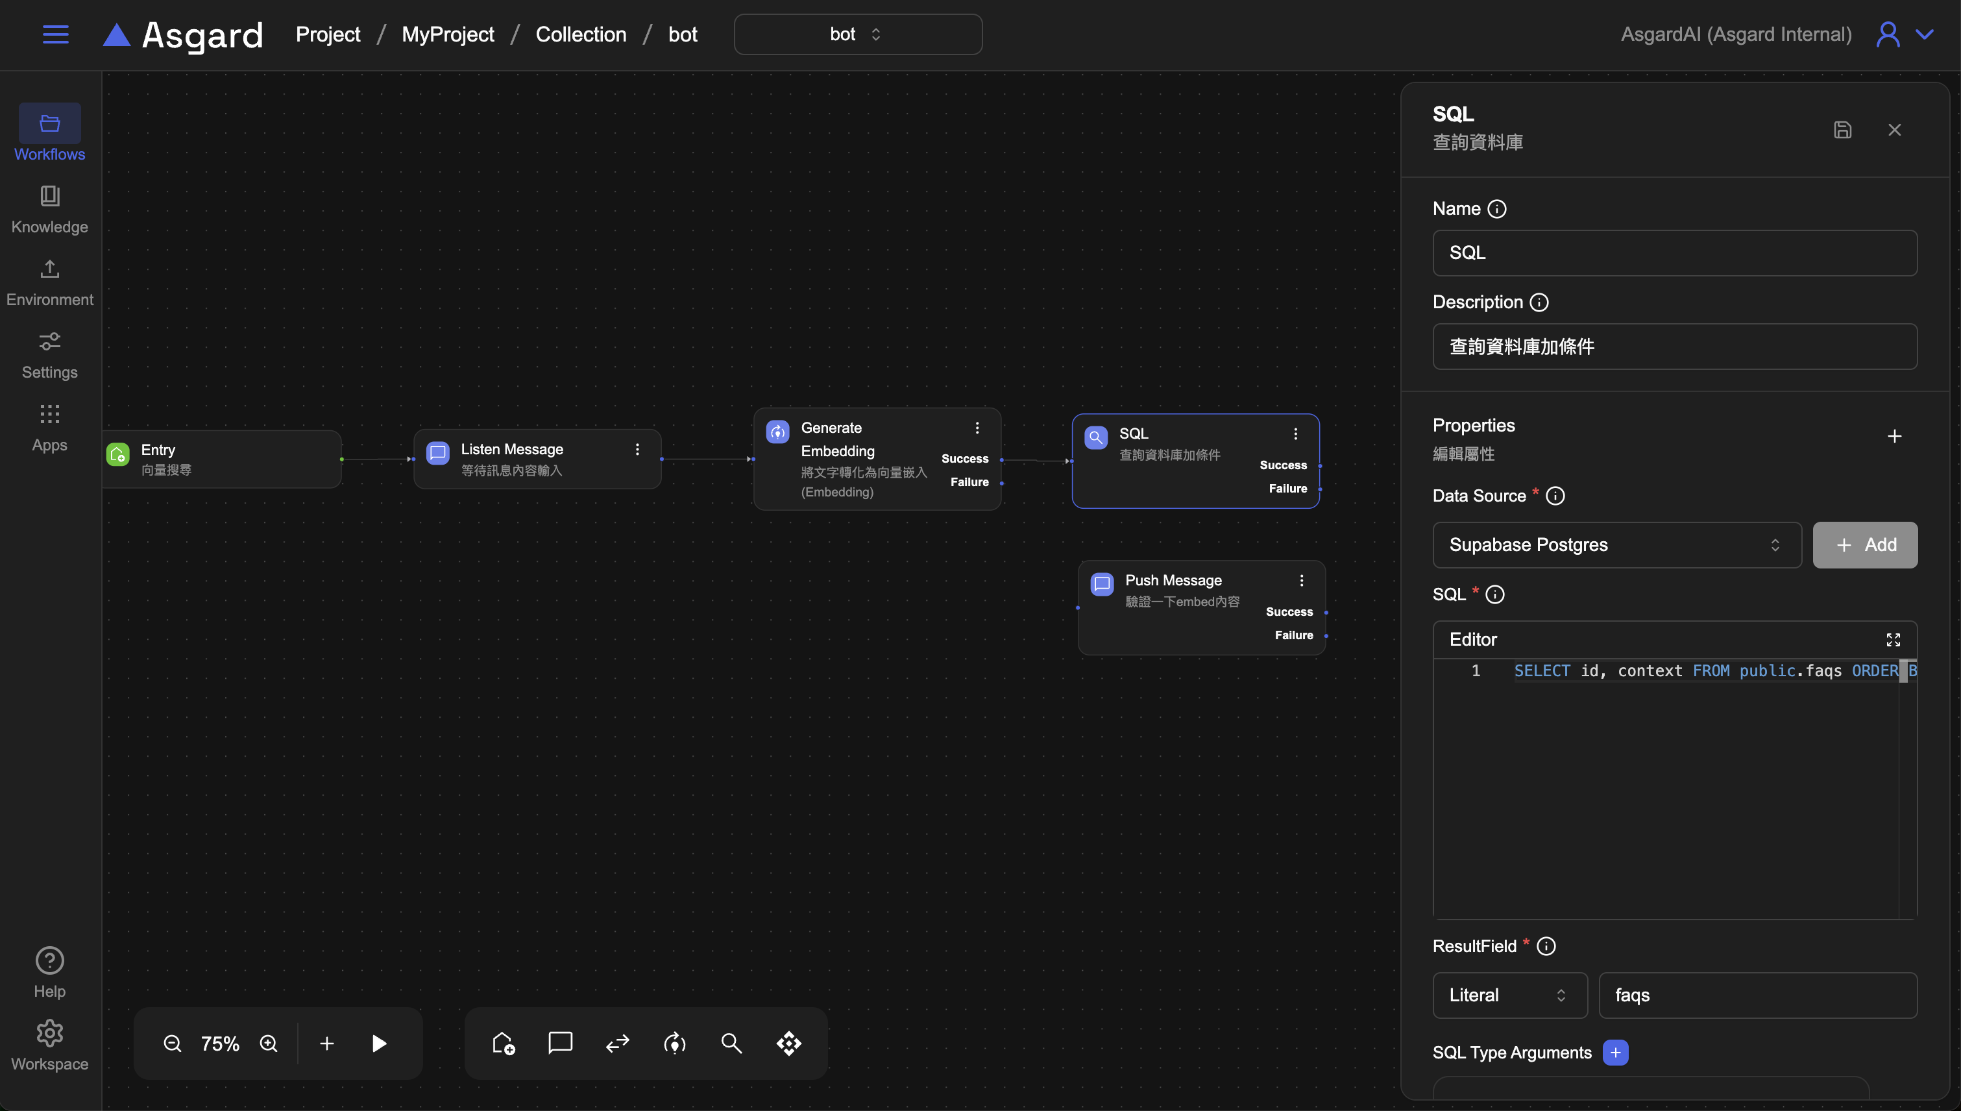
Task: Click the save icon in SQL panel
Action: (x=1842, y=130)
